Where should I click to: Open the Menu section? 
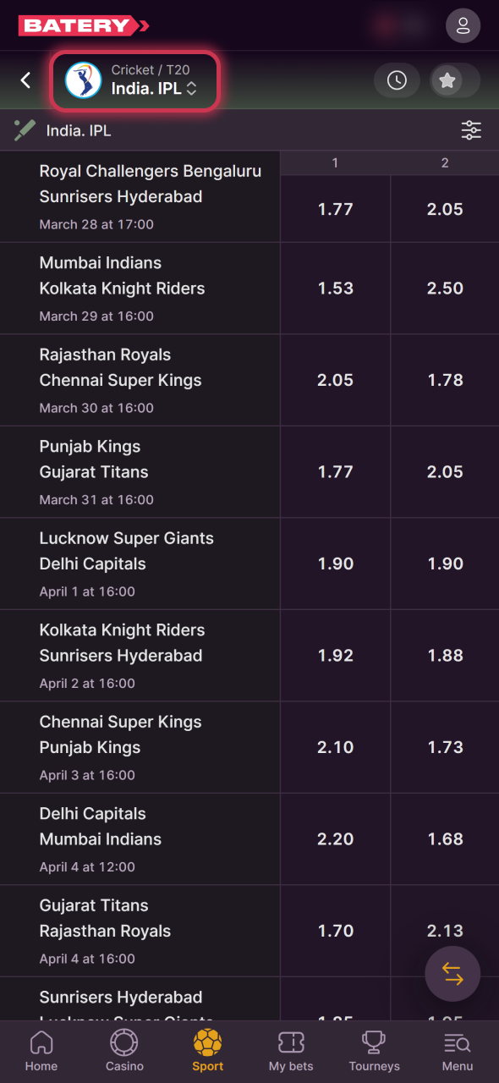tap(456, 1051)
